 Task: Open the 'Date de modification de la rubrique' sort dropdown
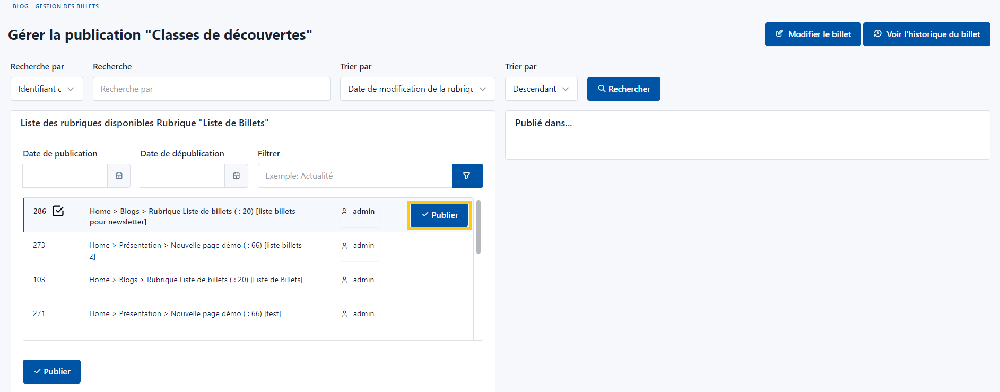tap(417, 89)
